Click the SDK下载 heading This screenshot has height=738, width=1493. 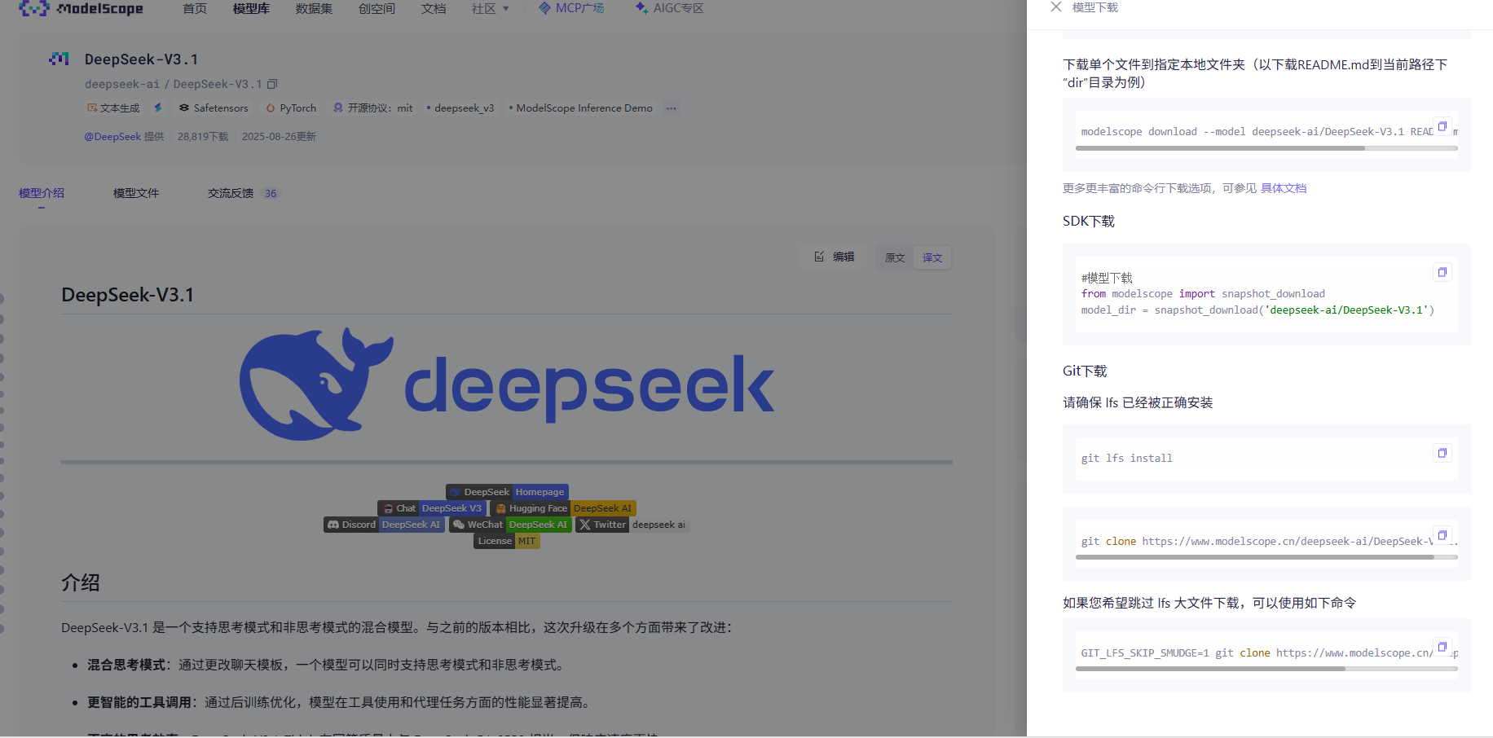[1088, 222]
